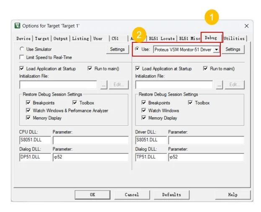261x212 pixels.
Task: Toggle driver Toolbox checkbox
Action: click(x=190, y=103)
